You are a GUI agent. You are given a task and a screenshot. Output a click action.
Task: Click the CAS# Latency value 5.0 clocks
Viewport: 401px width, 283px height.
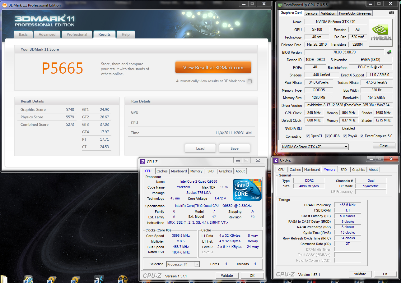click(347, 216)
